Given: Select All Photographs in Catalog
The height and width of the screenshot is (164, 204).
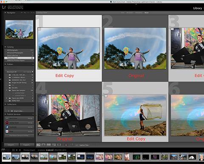Looking at the screenshot, I should coord(19,50).
